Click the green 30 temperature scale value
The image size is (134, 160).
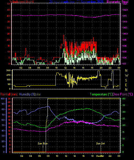point(124,112)
